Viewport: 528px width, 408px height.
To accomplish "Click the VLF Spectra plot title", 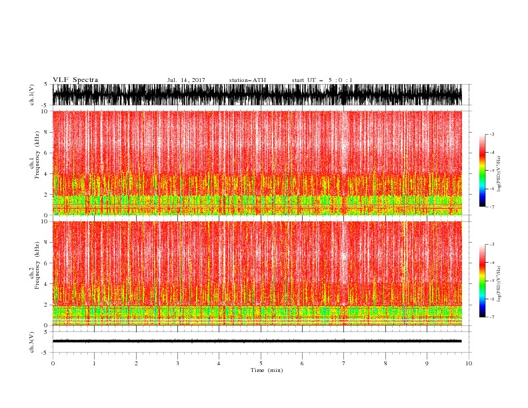I will pos(75,80).
